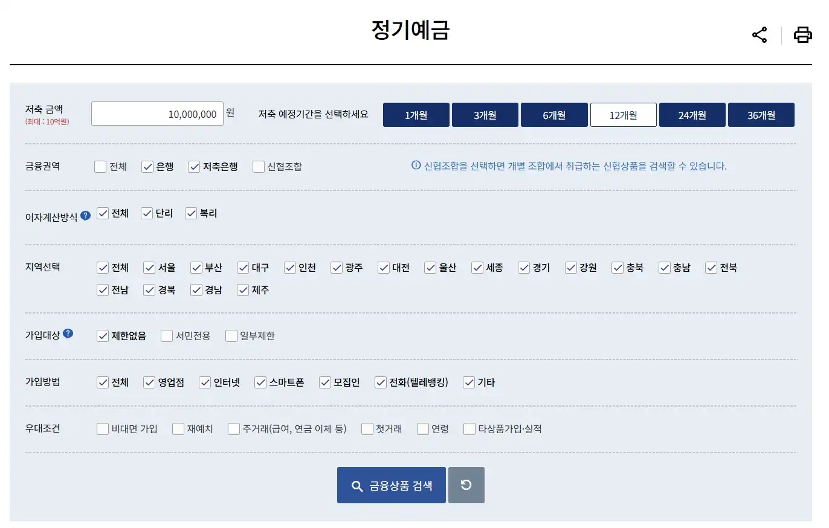Open help for 이자계산방식
The height and width of the screenshot is (528, 829).
pyautogui.click(x=85, y=215)
